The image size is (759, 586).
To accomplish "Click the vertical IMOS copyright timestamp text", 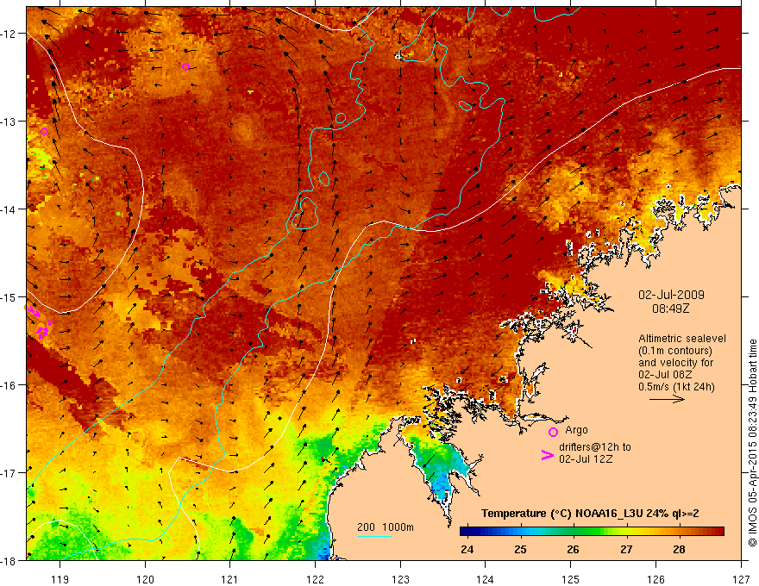I will (752, 443).
